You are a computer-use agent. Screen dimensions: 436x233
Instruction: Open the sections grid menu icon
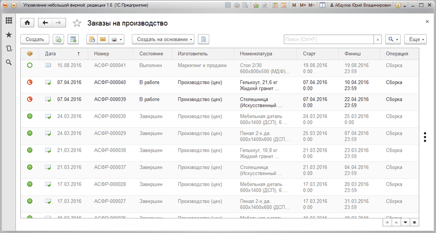[x=9, y=20]
